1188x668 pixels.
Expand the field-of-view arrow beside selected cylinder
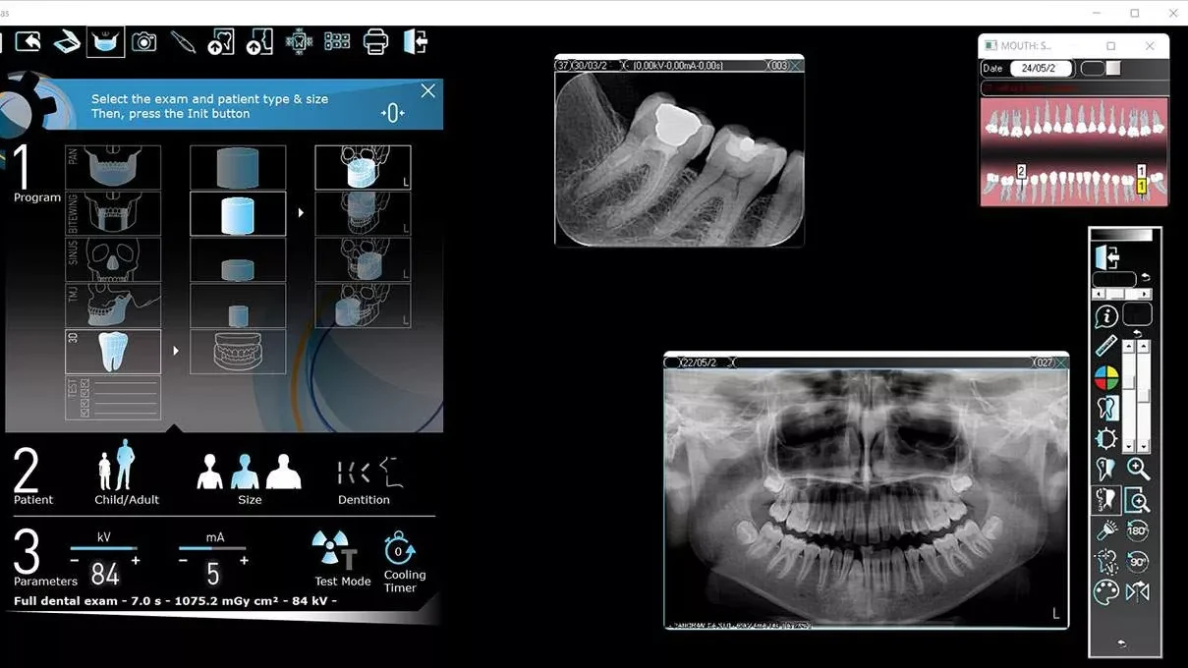pos(301,213)
